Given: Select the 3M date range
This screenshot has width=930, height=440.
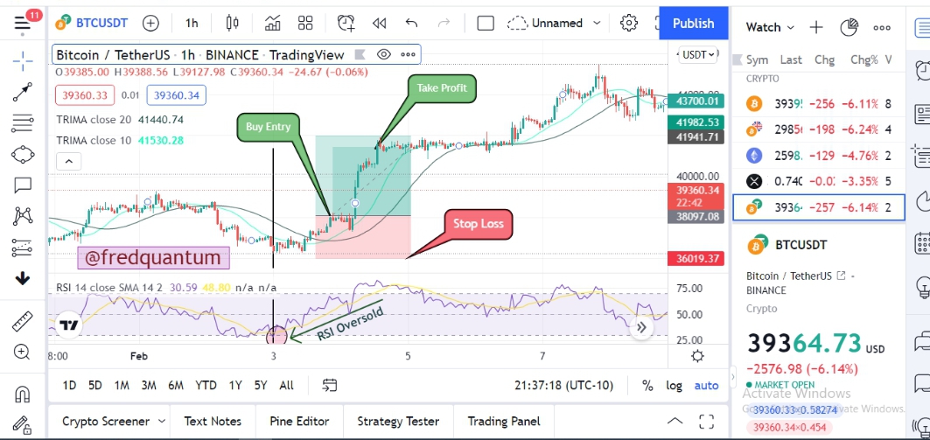Looking at the screenshot, I should [x=148, y=386].
